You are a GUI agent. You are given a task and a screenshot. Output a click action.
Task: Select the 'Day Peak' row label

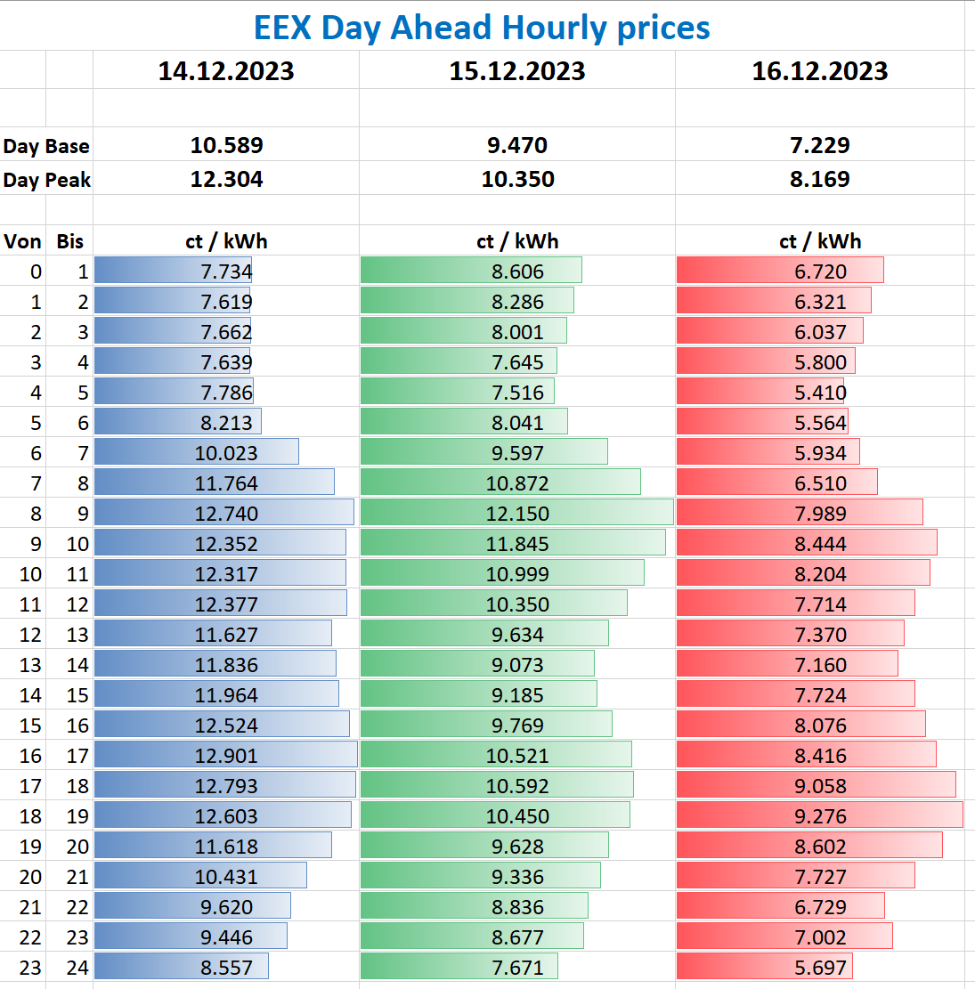point(46,180)
